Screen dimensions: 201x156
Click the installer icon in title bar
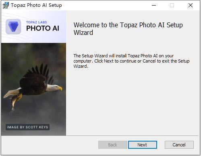pyautogui.click(x=6, y=5)
